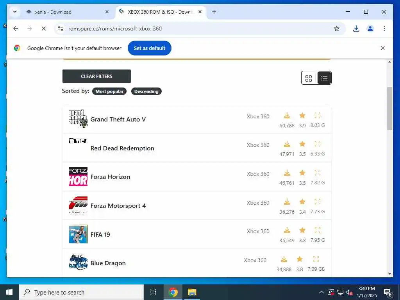Screen dimensions: 400x300
Task: Open File Explorer from the taskbar
Action: [x=192, y=292]
